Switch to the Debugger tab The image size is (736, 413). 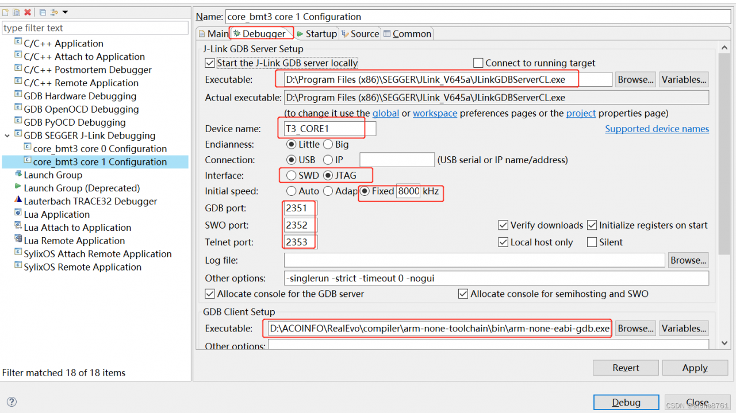(259, 34)
